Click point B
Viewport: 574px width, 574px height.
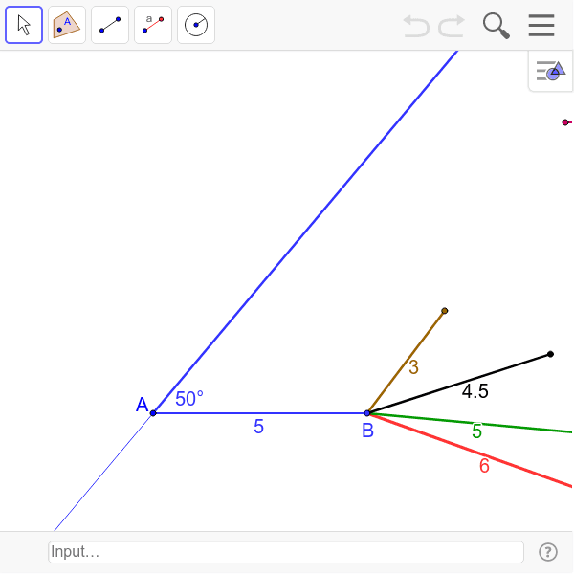pyautogui.click(x=367, y=413)
